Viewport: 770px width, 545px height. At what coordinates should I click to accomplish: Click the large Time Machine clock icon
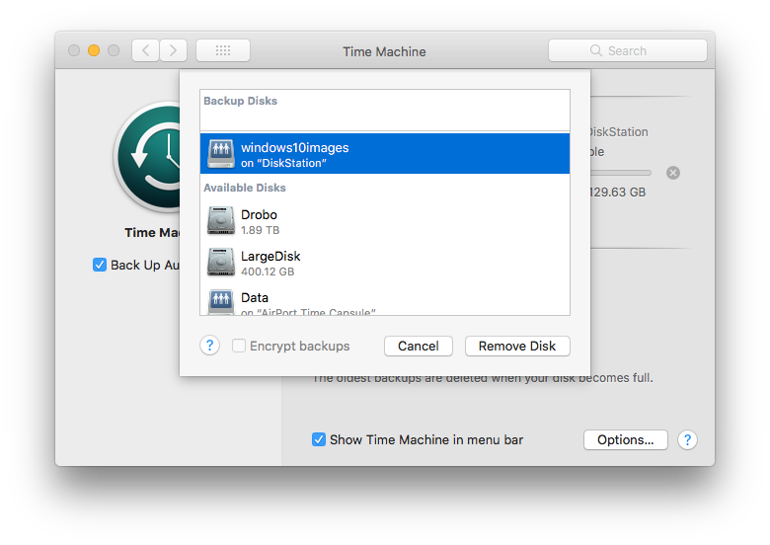148,158
